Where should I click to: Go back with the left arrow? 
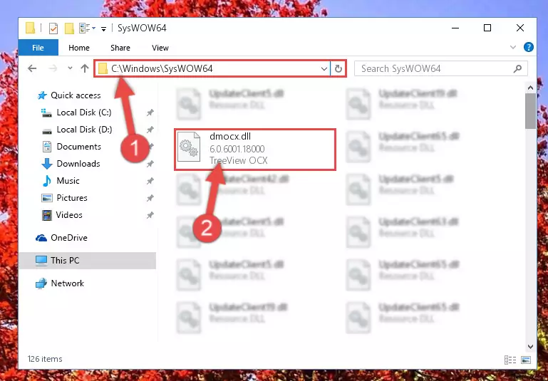[x=32, y=68]
